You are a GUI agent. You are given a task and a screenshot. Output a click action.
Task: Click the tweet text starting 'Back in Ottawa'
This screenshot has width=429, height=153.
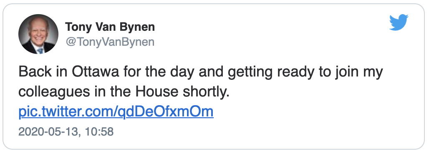click(201, 82)
